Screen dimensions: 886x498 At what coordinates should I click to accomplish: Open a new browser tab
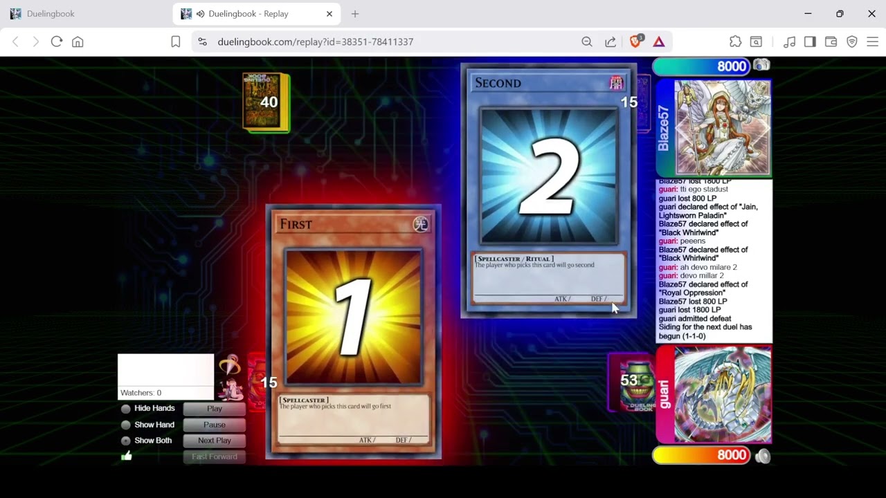click(355, 14)
